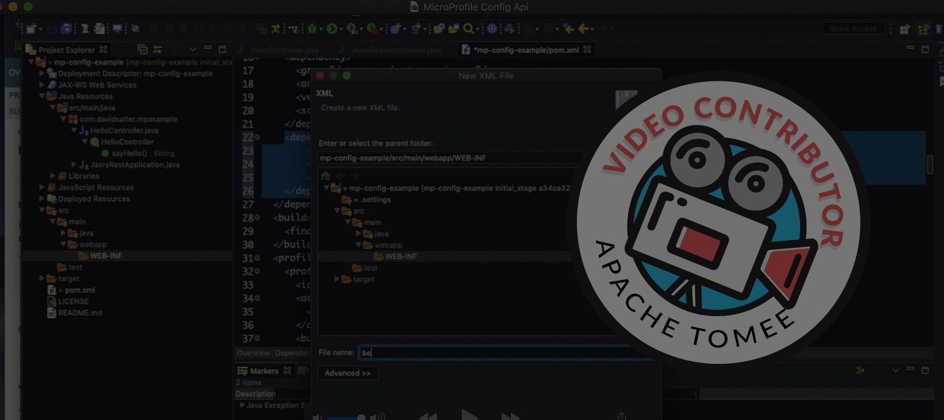Open the New wizard dropdown arrow
This screenshot has height=420, width=944.
pos(40,29)
